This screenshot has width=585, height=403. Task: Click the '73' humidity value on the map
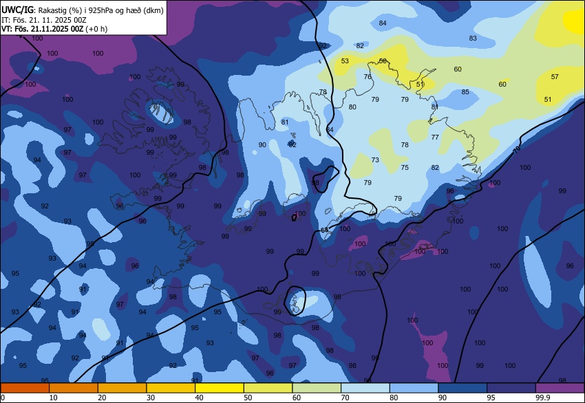(375, 160)
